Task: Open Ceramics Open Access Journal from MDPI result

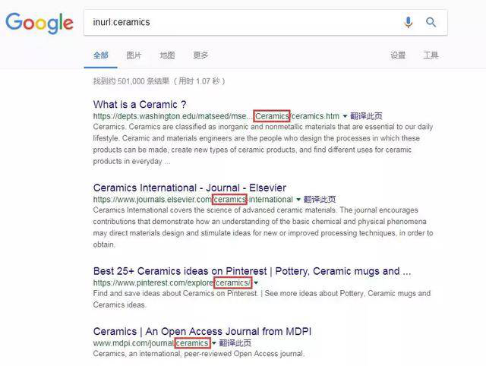Action: tap(203, 331)
